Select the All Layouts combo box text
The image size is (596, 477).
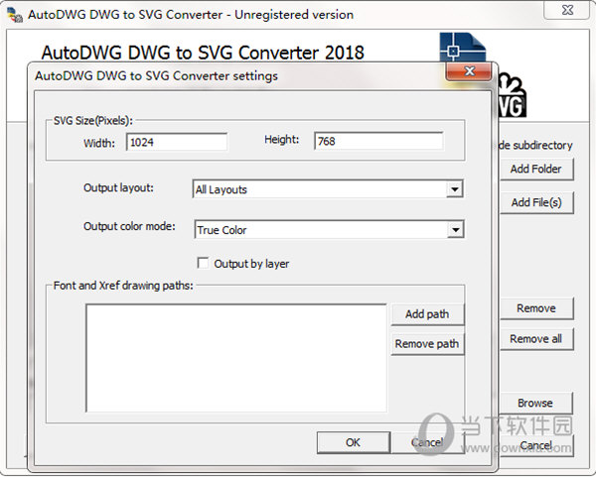click(x=222, y=189)
